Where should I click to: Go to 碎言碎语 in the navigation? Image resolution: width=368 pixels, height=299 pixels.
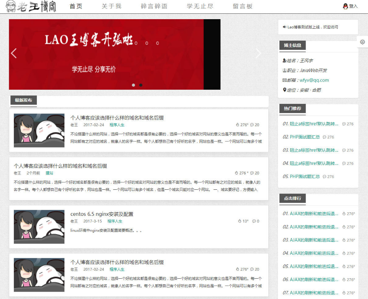(x=154, y=7)
